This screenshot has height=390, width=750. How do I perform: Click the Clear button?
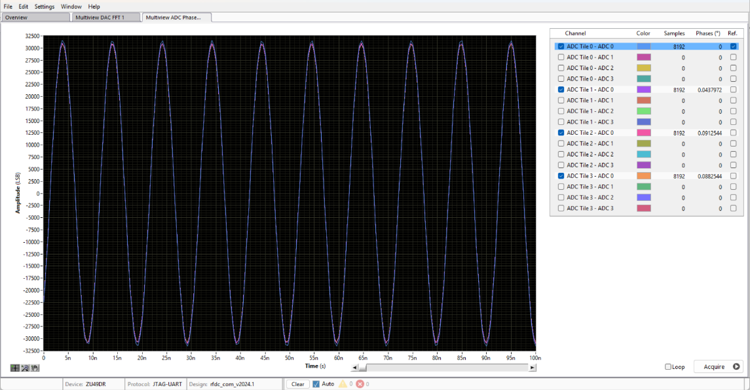(297, 384)
